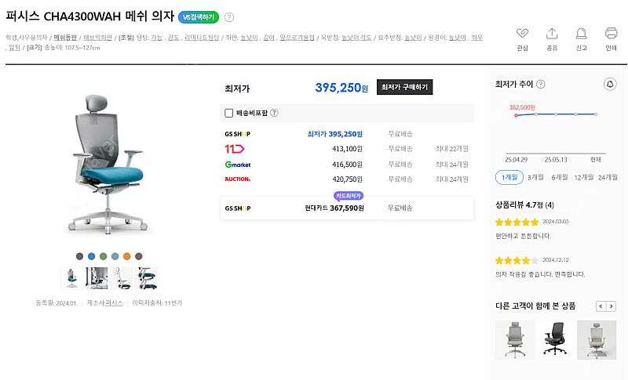Image resolution: width=628 pixels, height=380 pixels.
Task: Select the orange color swatch
Action: pos(127,256)
